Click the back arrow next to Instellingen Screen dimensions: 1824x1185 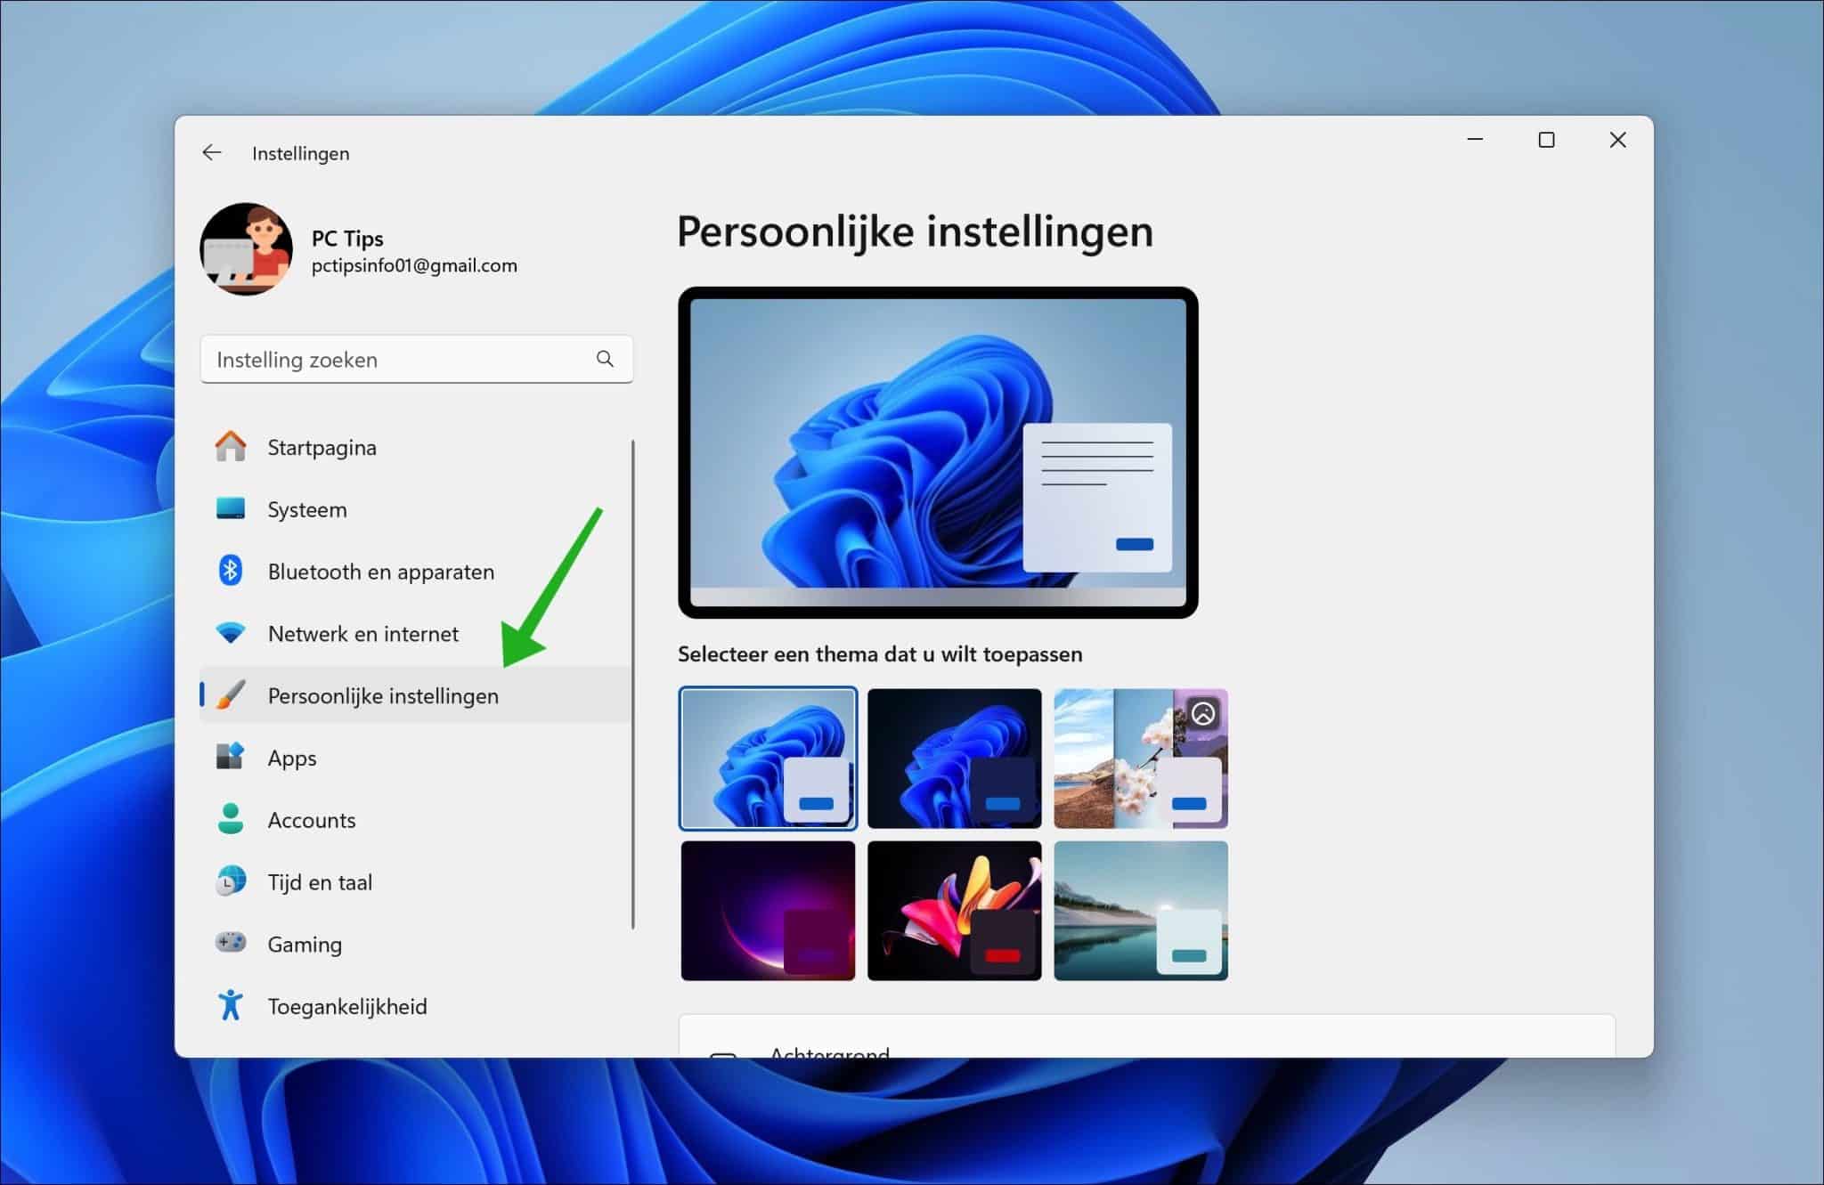[212, 152]
